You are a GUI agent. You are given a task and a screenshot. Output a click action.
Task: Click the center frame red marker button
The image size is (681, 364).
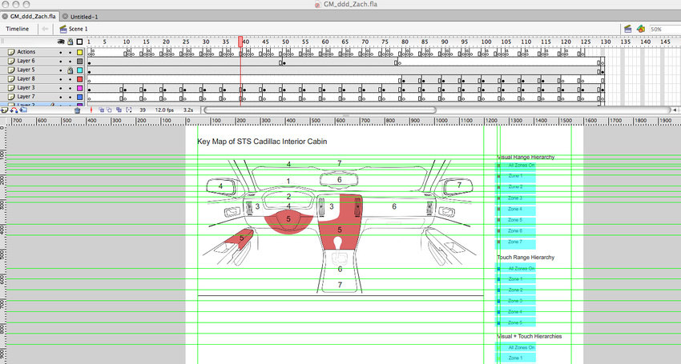[x=91, y=110]
